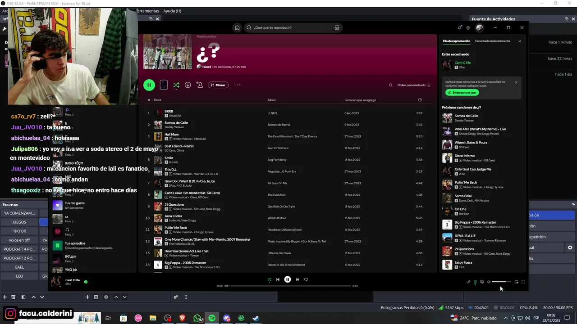Image resolution: width=577 pixels, height=324 pixels.
Task: Open album Talento de Barrio link
Action: coord(279,125)
